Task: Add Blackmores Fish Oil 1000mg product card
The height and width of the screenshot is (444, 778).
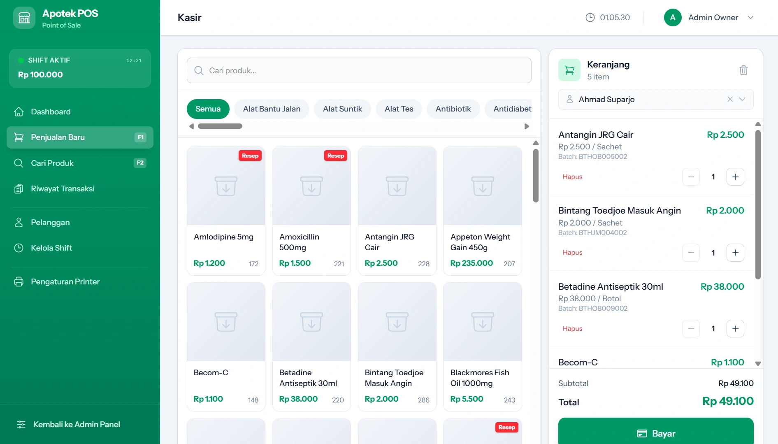Action: 483,347
